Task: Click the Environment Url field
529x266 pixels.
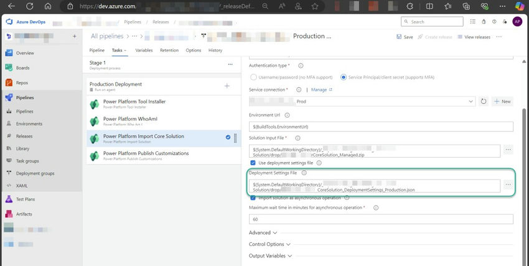Action: [381, 126]
